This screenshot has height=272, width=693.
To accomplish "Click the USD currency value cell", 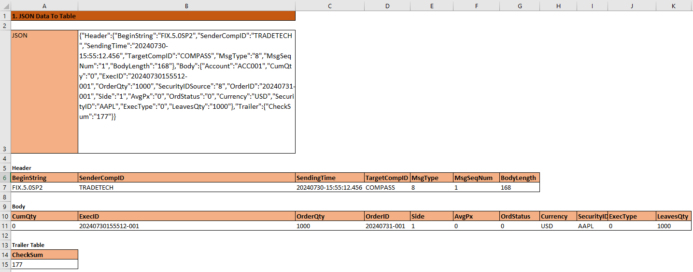I will [x=558, y=226].
